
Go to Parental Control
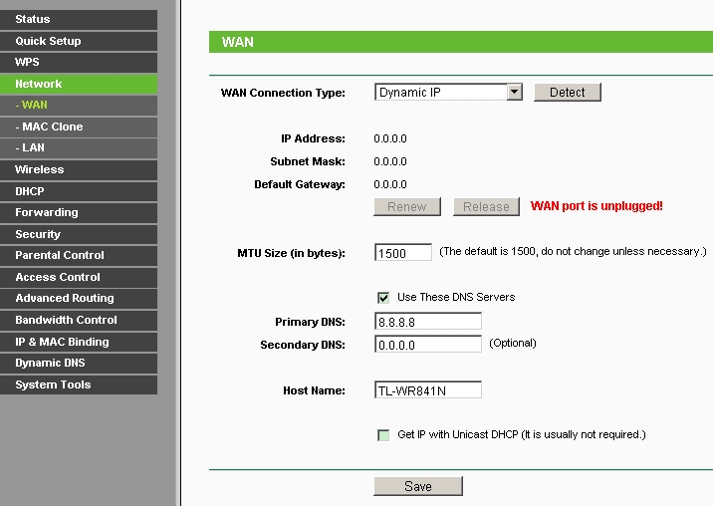pos(79,255)
